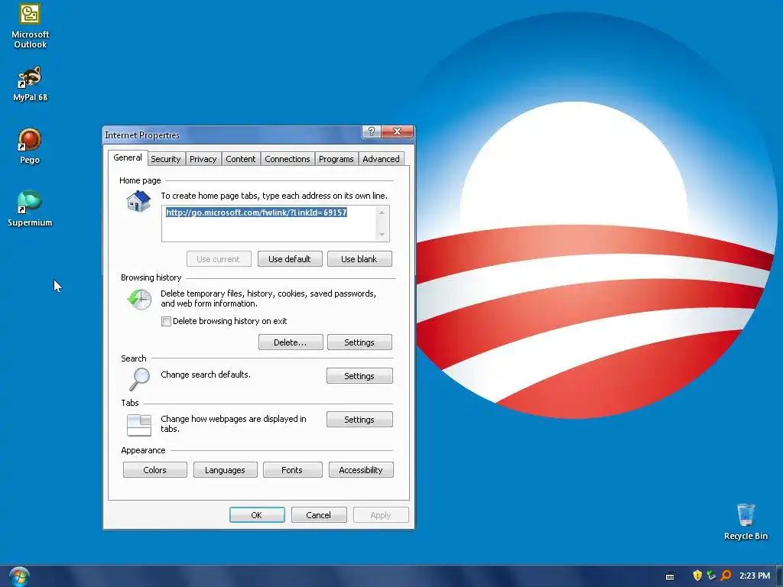Select the Recycle Bin icon
The height and width of the screenshot is (587, 783).
coord(746,522)
